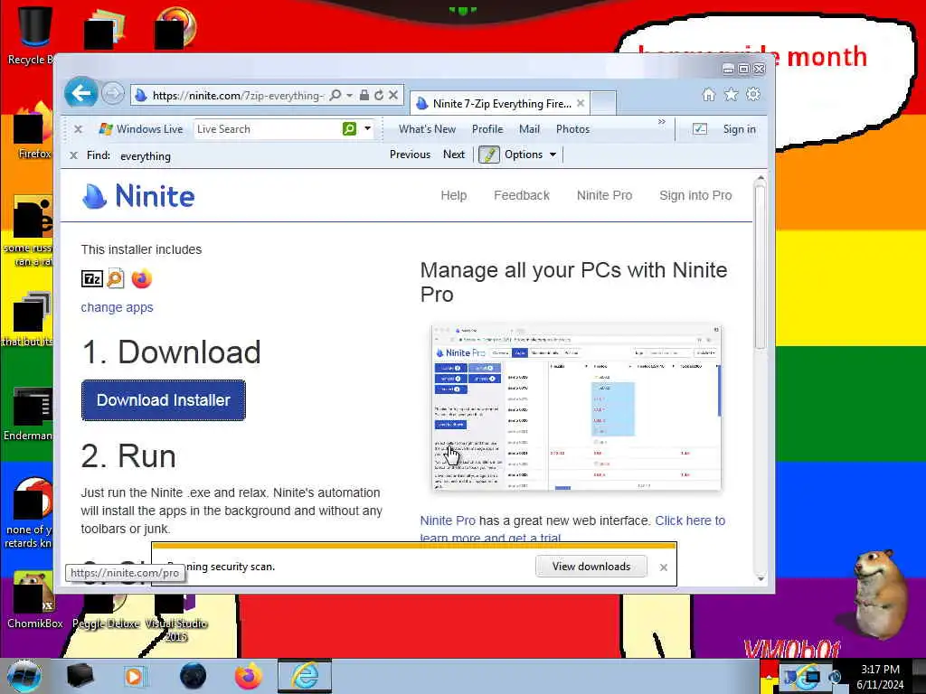926x694 pixels.
Task: Open the browser Tools gear icon
Action: coord(753,94)
